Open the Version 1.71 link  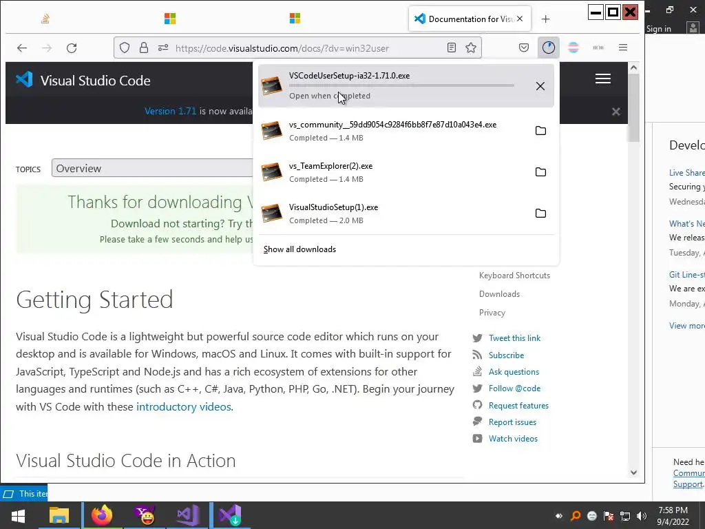coord(170,111)
